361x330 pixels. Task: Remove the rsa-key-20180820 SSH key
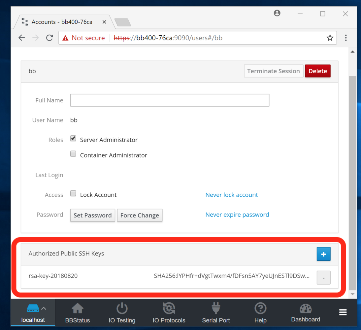coord(323,278)
